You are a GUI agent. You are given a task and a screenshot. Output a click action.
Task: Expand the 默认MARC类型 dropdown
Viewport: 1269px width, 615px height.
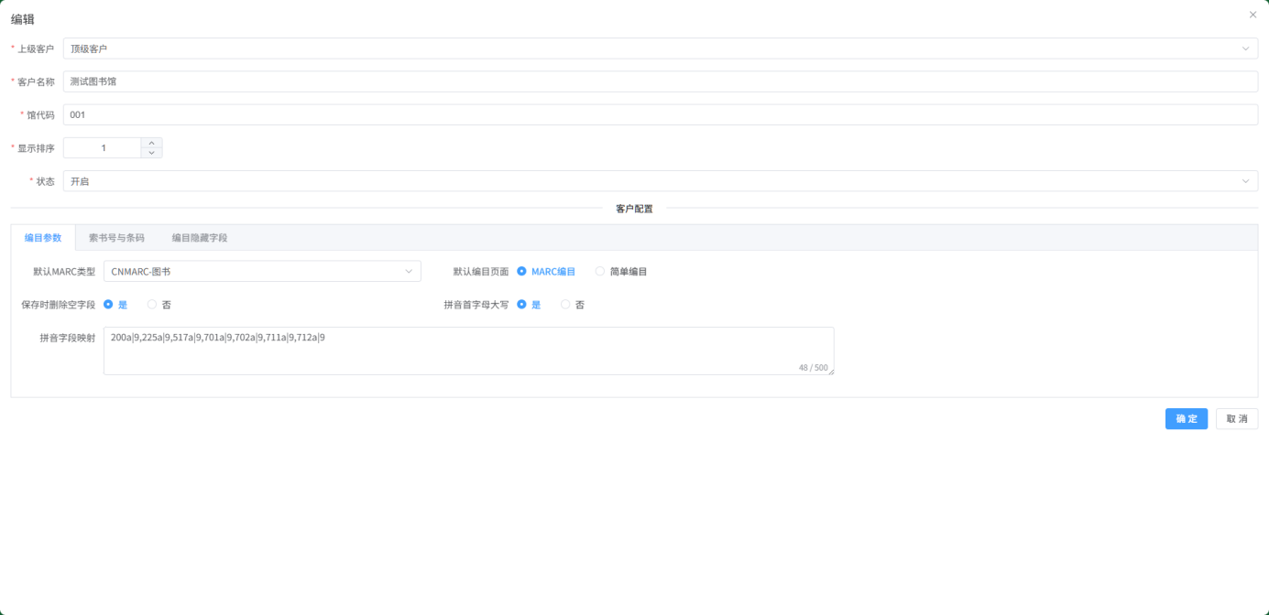click(262, 271)
